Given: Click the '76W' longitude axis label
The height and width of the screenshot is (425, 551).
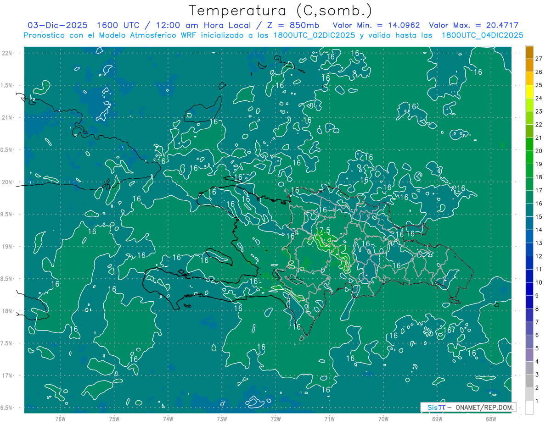Looking at the screenshot, I should (x=60, y=419).
